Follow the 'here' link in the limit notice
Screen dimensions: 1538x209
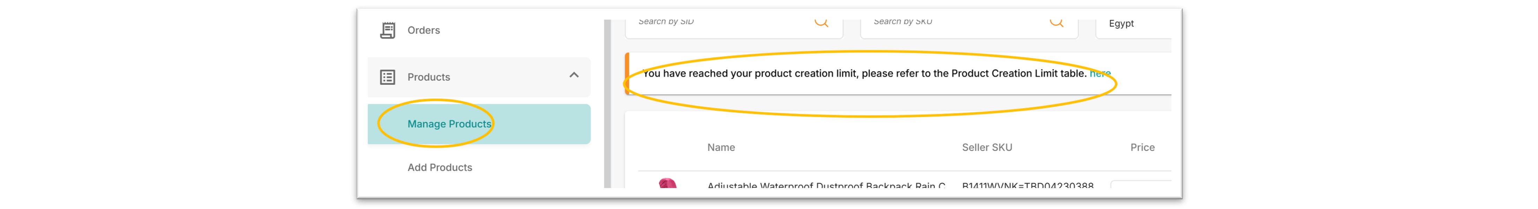coord(1100,74)
